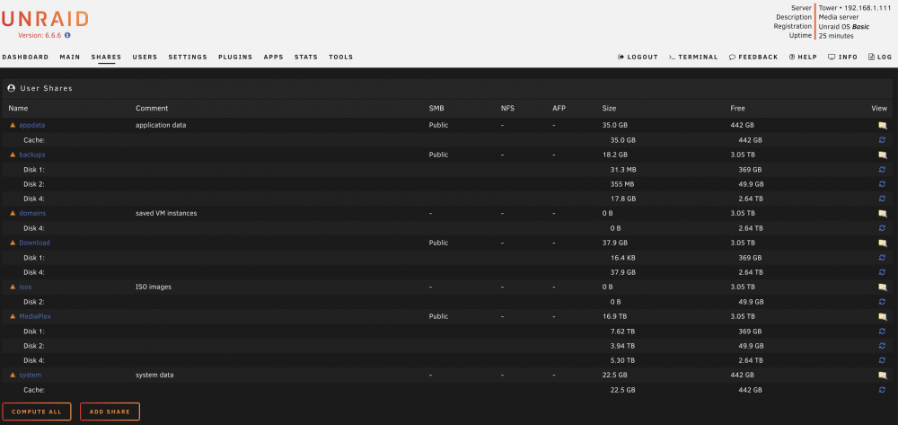This screenshot has width=898, height=425.
Task: Browse the isos share folder icon
Action: [882, 287]
